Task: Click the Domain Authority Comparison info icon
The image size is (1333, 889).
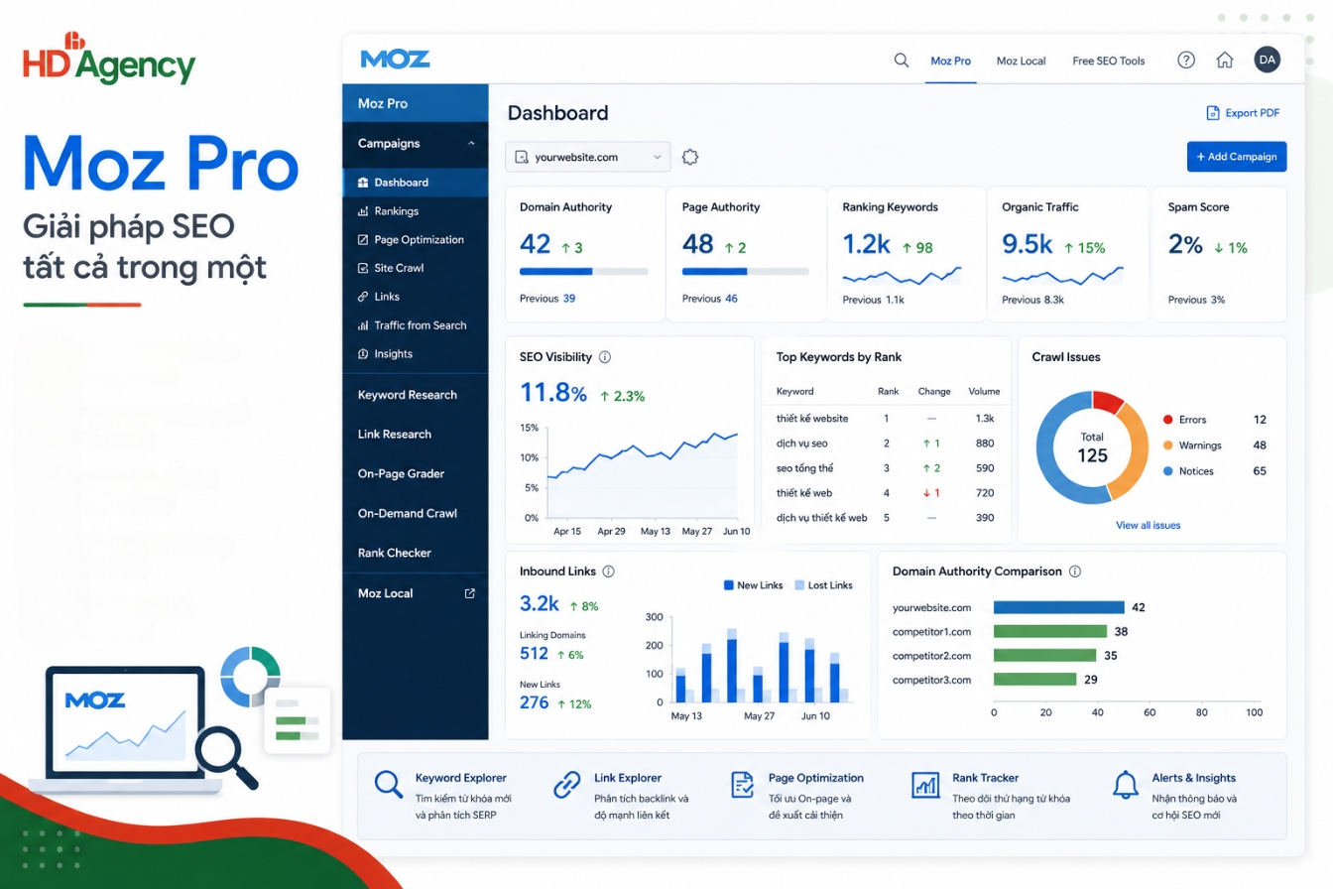Action: point(1075,571)
